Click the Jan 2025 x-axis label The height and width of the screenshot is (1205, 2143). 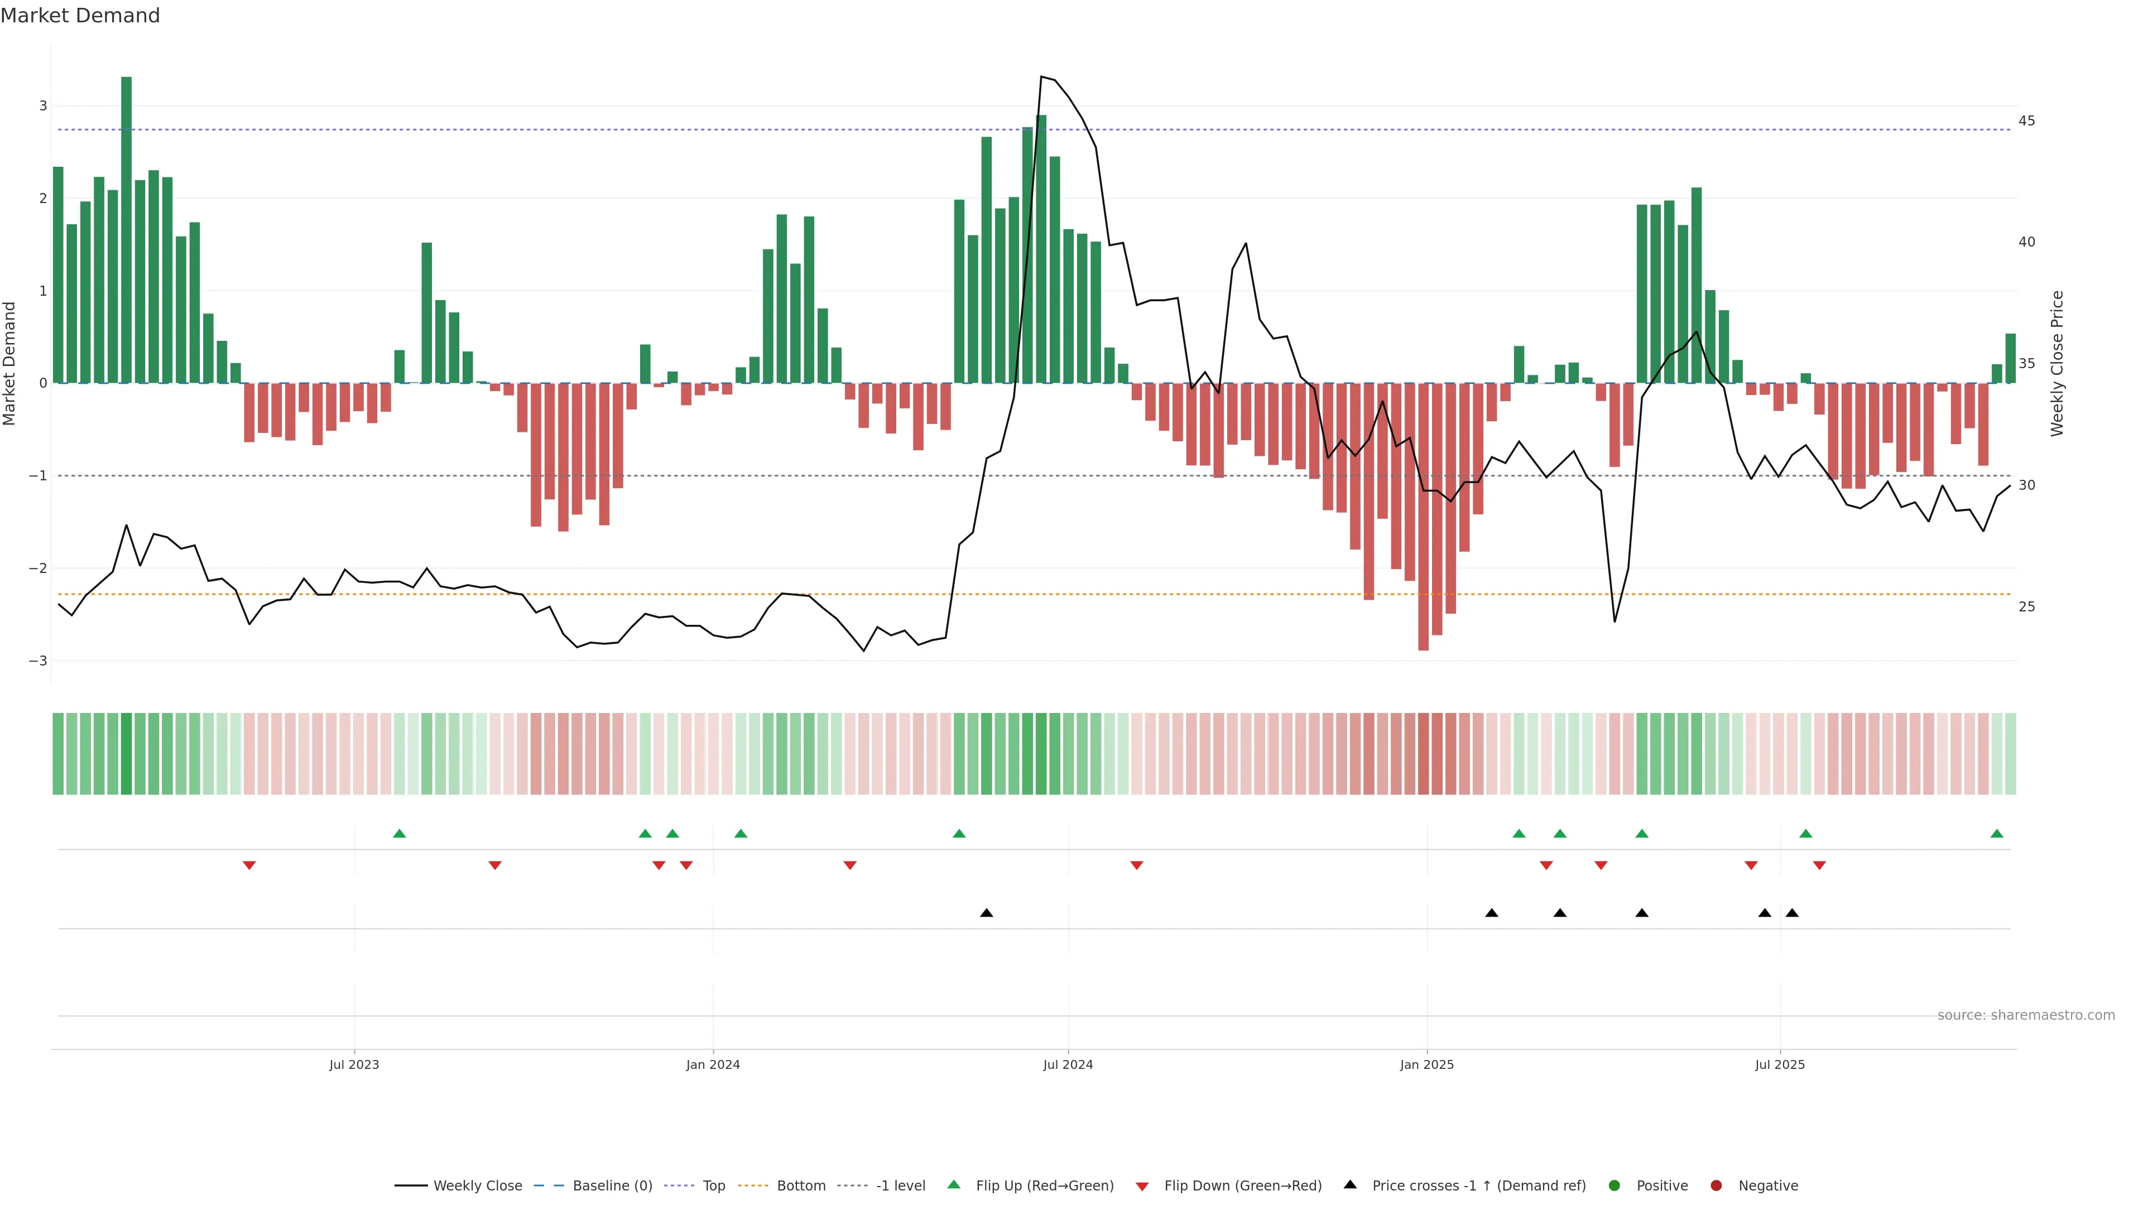(x=1427, y=1064)
